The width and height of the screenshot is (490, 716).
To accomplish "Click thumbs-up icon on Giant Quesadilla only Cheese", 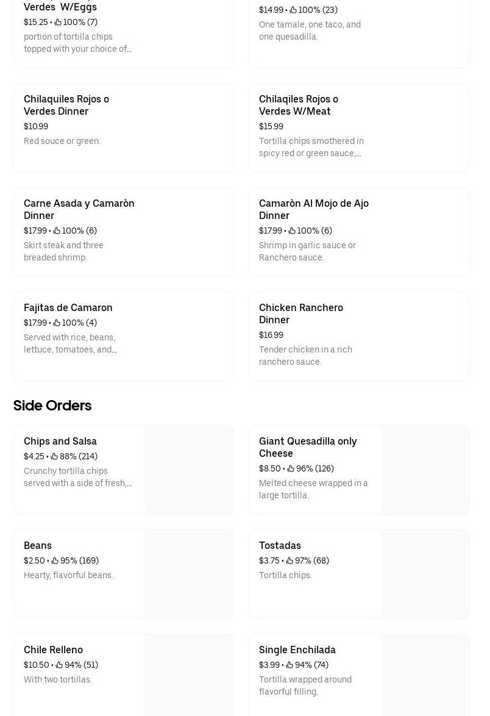I will point(291,468).
